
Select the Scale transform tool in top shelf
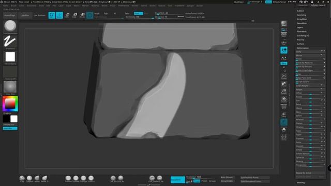[74, 15]
